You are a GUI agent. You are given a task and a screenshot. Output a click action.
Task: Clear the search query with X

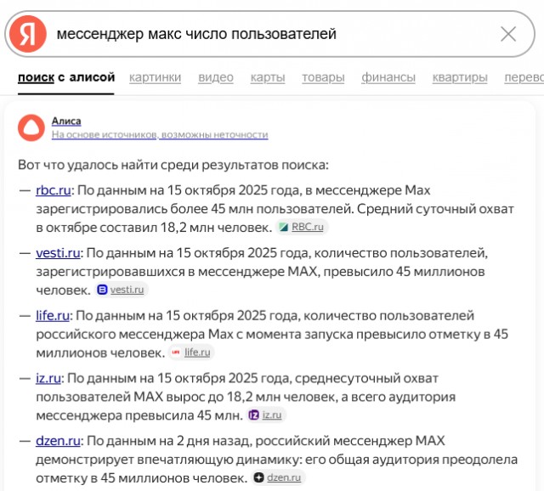(x=508, y=34)
